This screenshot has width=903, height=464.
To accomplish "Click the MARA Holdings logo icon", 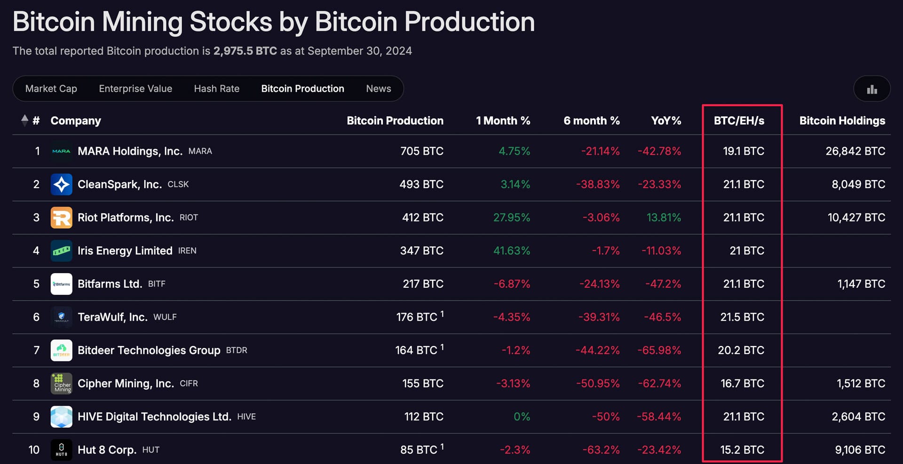I will (61, 151).
